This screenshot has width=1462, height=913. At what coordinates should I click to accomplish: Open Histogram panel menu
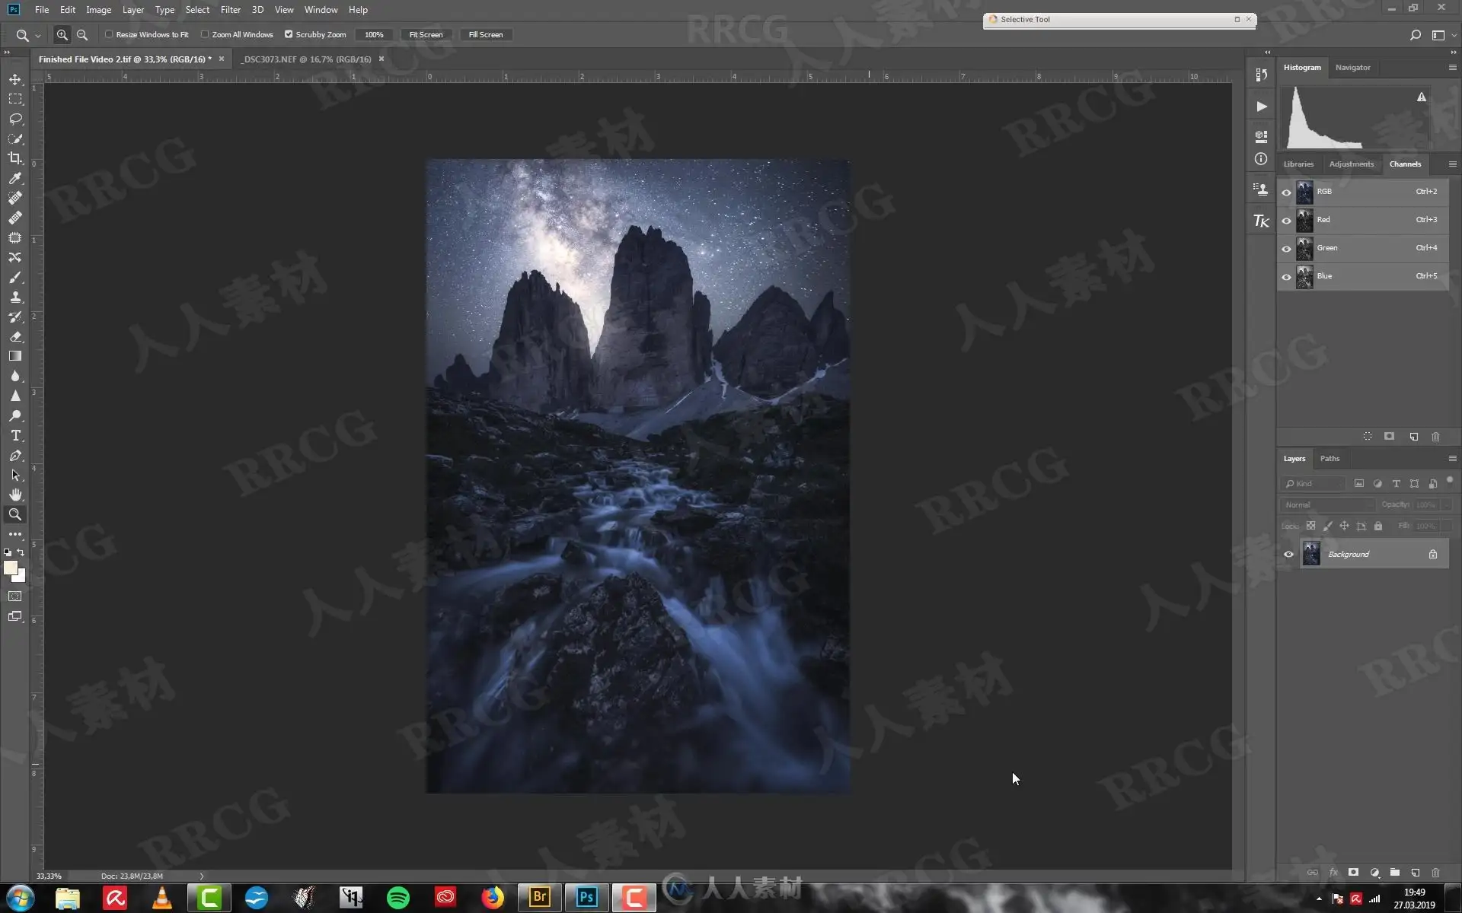click(x=1452, y=68)
